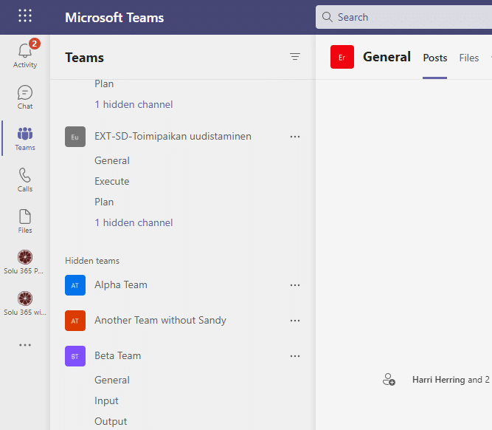
Task: Select the Teams section in sidebar
Action: coord(25,139)
